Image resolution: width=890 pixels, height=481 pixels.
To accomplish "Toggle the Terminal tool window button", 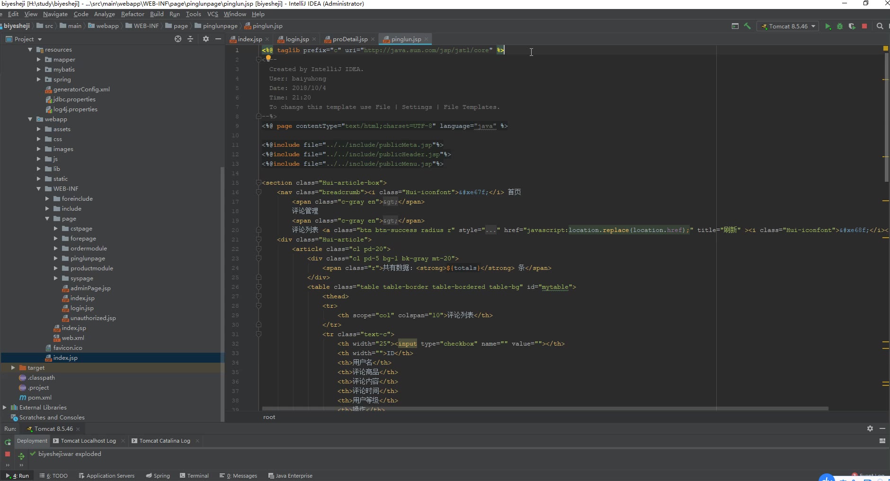I will pyautogui.click(x=194, y=476).
